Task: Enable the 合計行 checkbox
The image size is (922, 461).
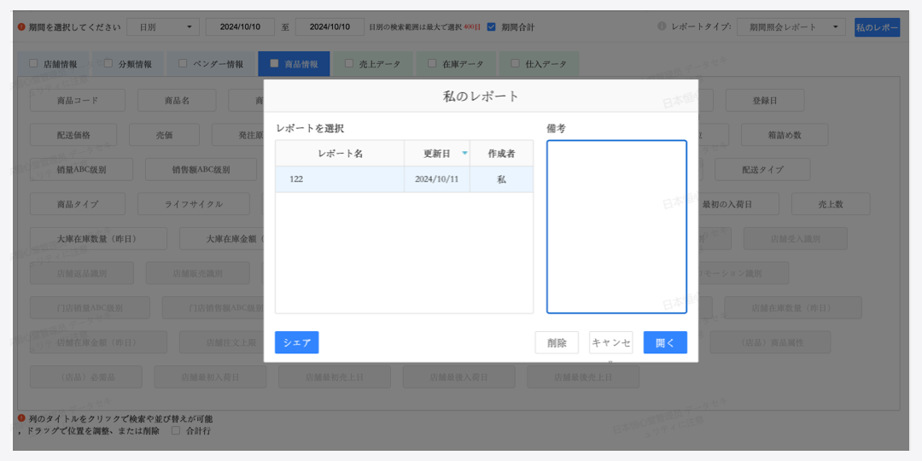Action: click(x=176, y=431)
